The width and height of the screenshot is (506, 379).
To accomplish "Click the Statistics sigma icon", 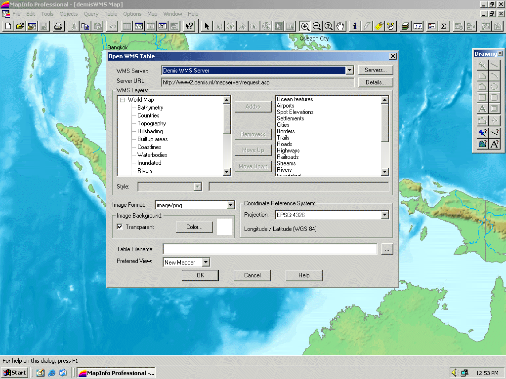I will click(x=444, y=26).
